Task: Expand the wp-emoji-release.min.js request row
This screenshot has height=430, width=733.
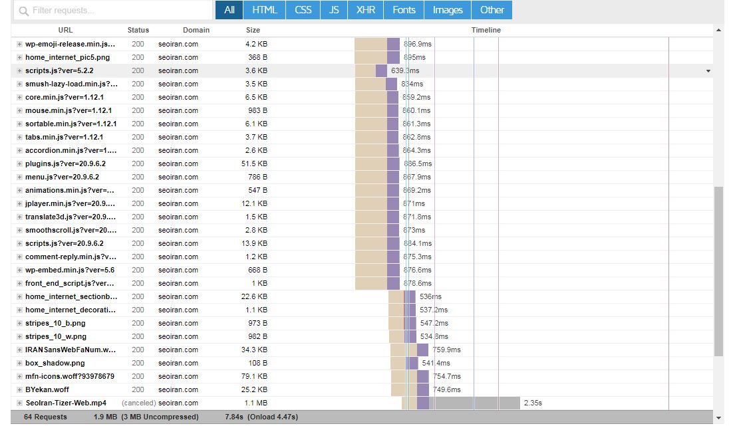Action: click(x=20, y=45)
